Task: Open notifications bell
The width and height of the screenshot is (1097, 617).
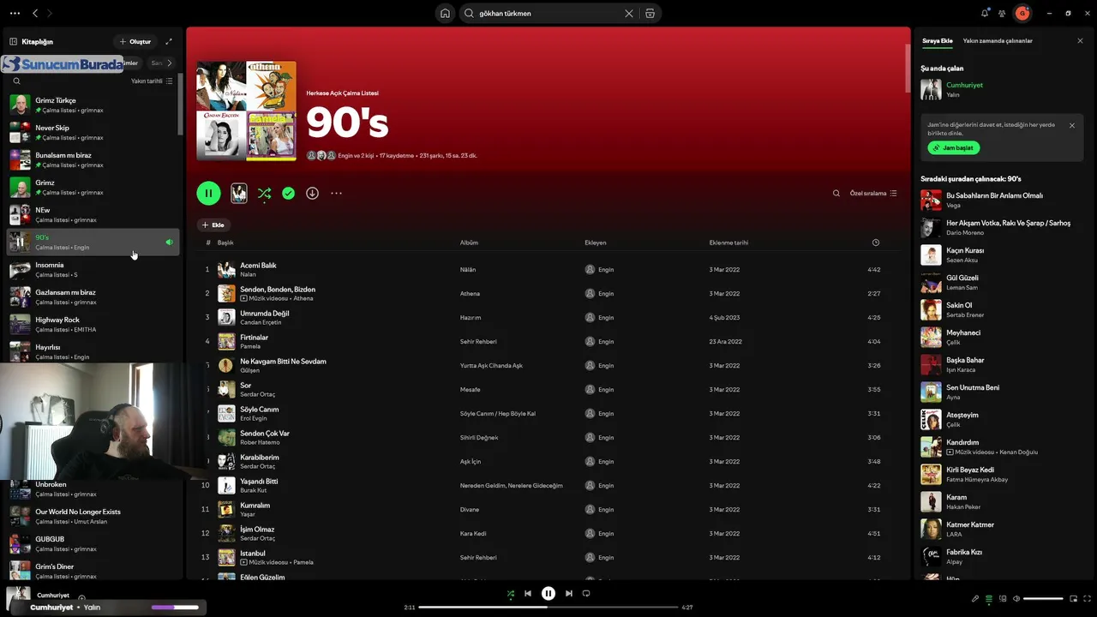Action: (x=985, y=13)
